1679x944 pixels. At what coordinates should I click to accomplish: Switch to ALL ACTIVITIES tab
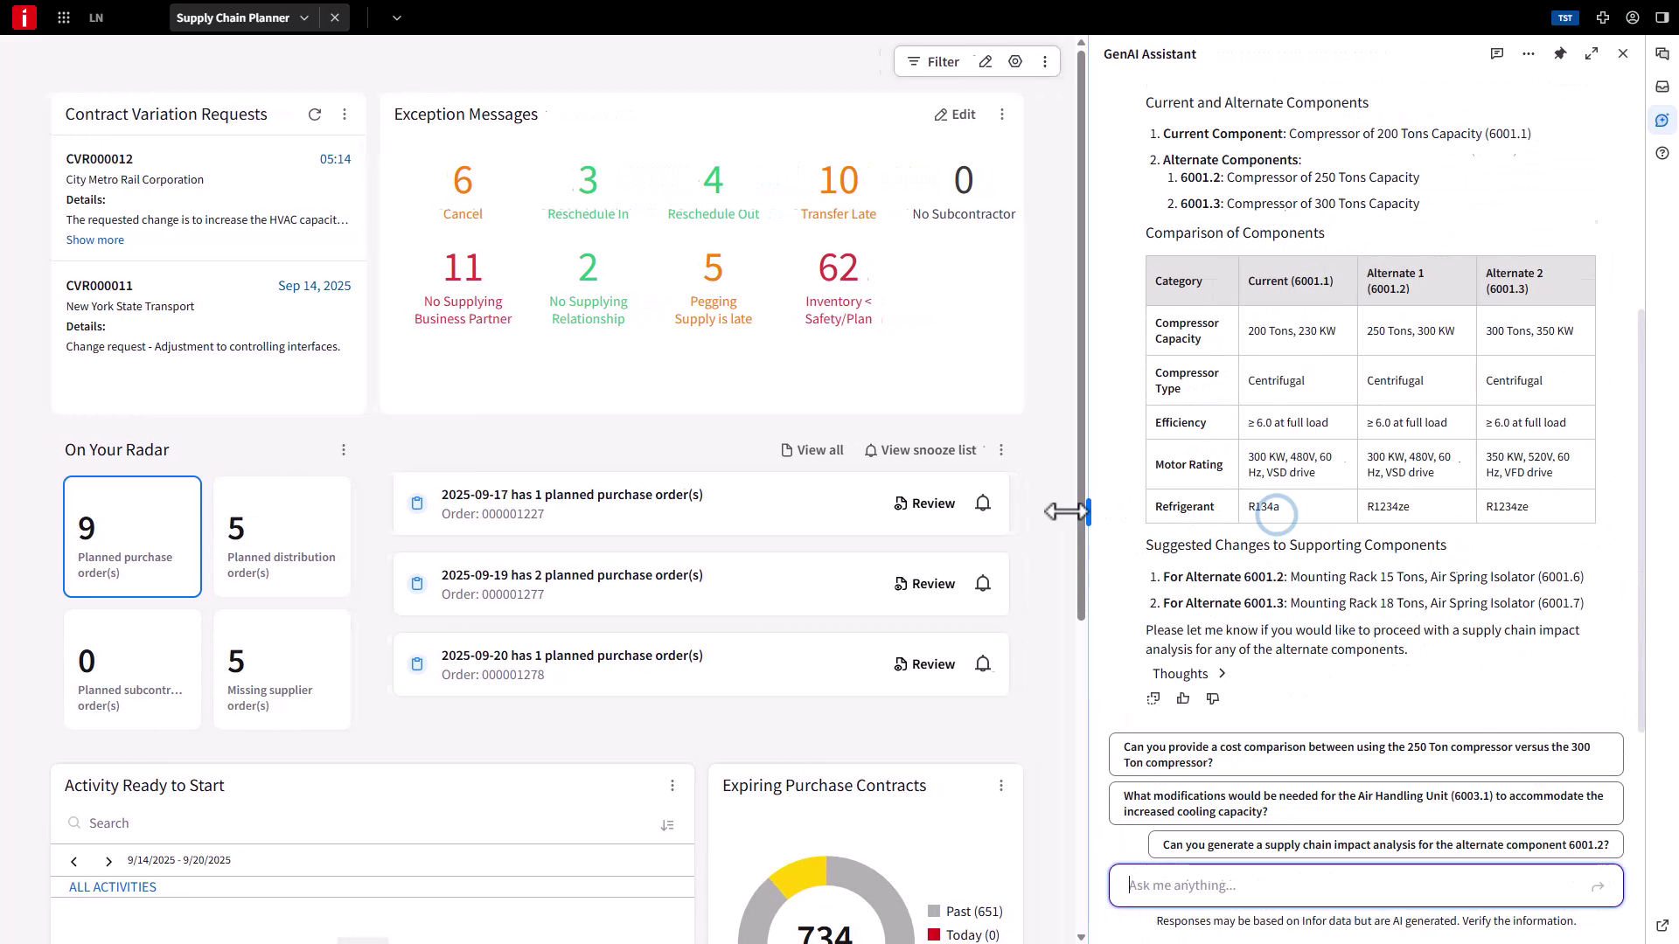coord(113,887)
